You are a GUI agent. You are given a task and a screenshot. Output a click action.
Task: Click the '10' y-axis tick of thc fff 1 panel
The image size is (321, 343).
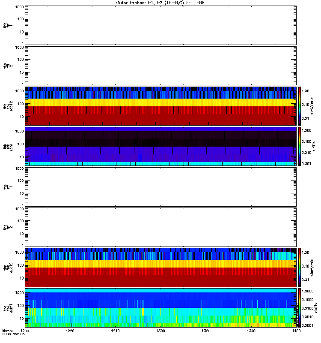point(22,194)
